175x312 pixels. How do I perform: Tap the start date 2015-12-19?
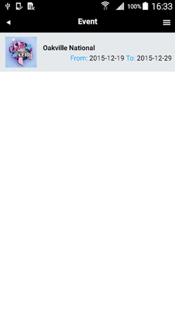[107, 58]
